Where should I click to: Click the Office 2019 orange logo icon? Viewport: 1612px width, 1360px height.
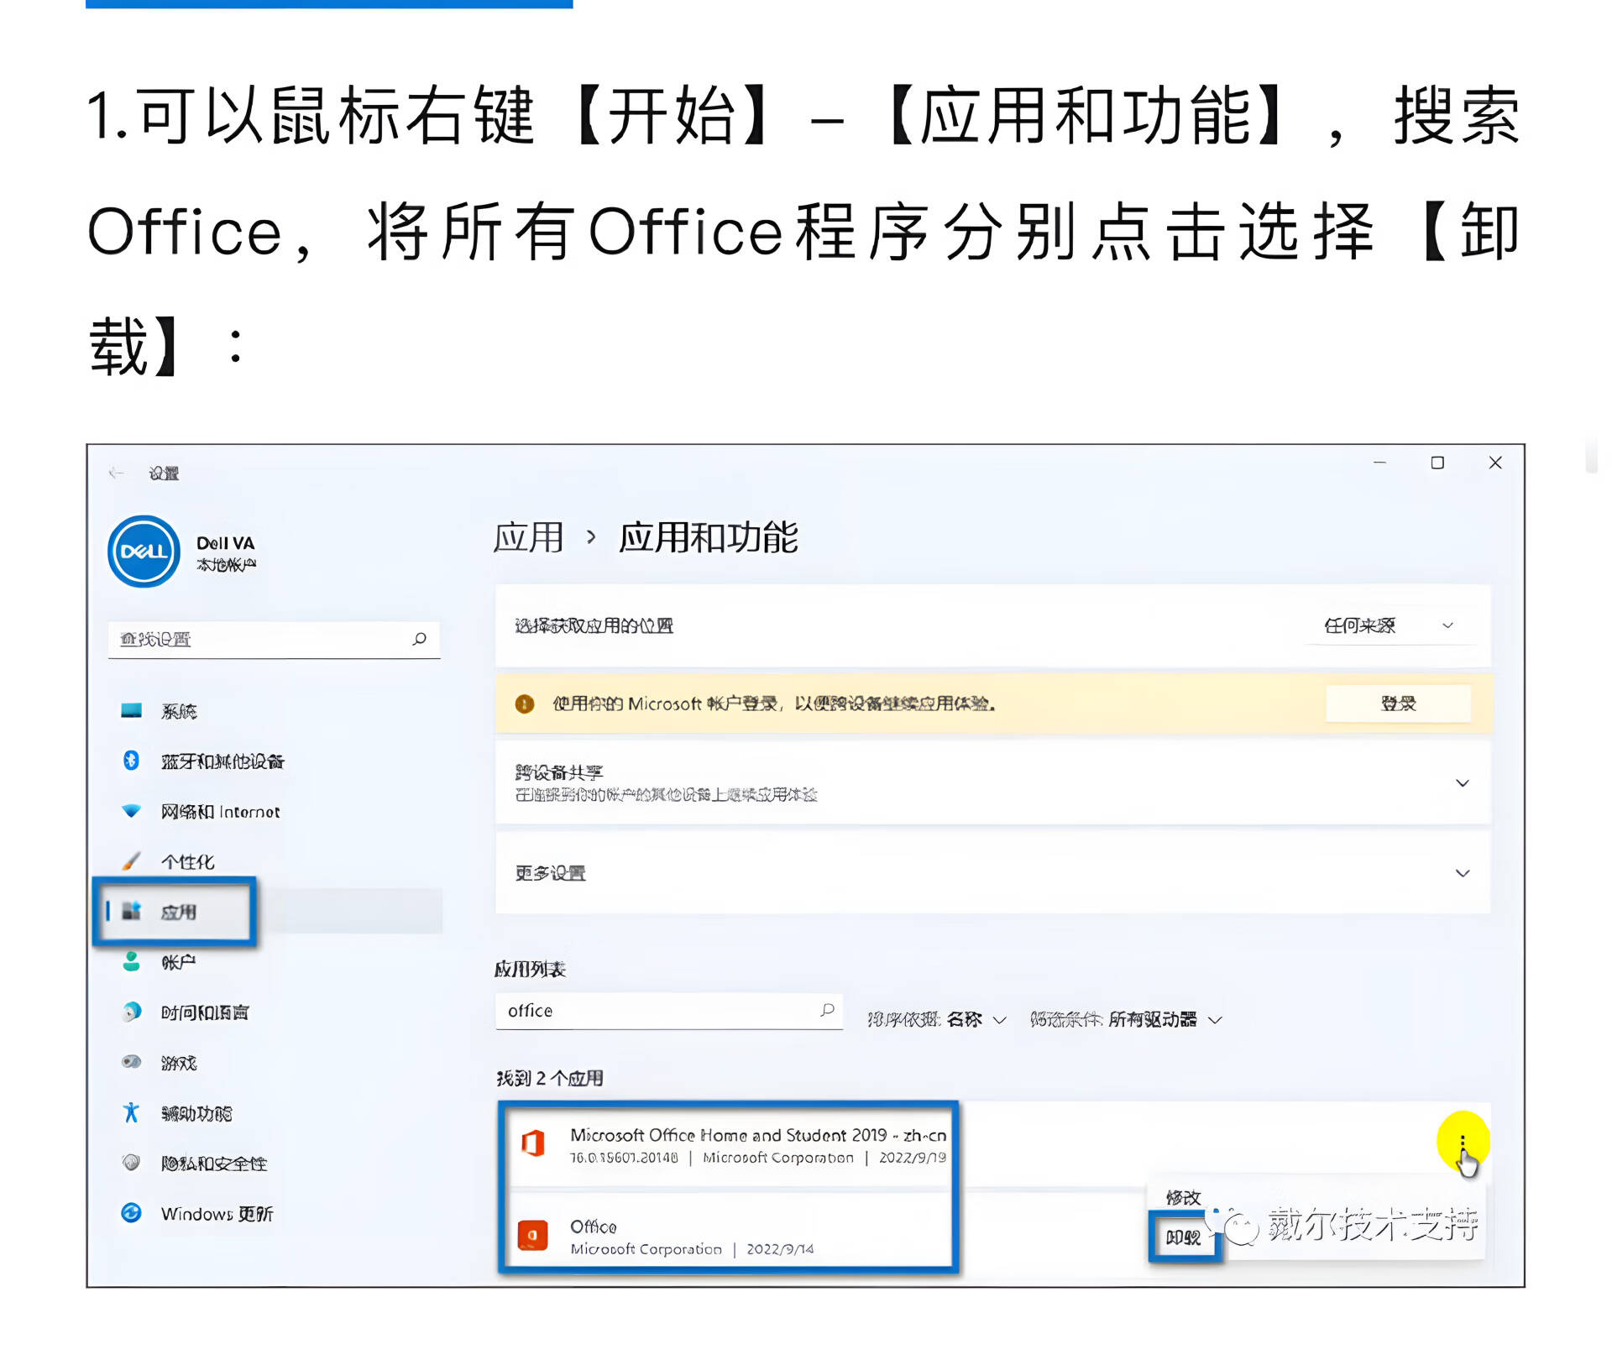point(533,1143)
